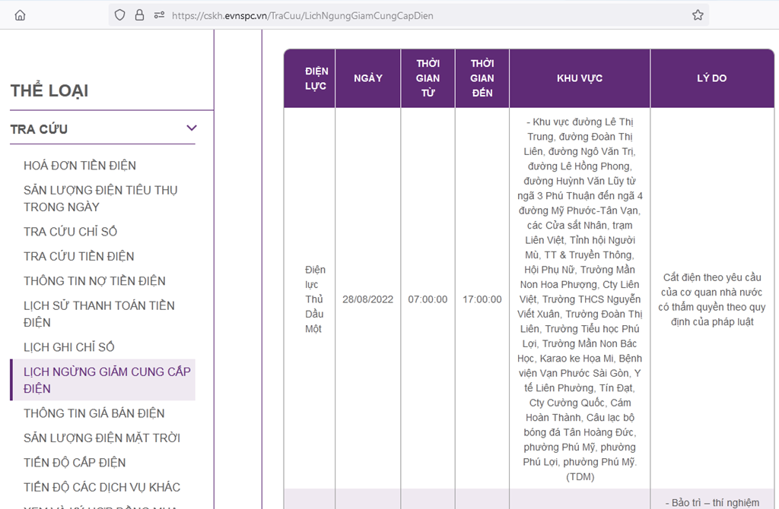The height and width of the screenshot is (509, 779).
Task: View site security padlock info
Action: pyautogui.click(x=140, y=15)
